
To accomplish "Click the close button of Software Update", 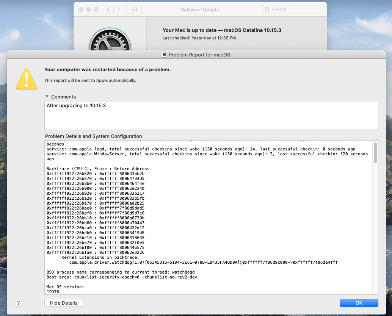I will [x=81, y=9].
